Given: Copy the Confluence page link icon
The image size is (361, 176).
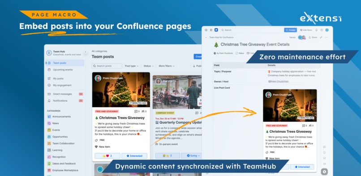Looking at the screenshot, I should [321, 37].
